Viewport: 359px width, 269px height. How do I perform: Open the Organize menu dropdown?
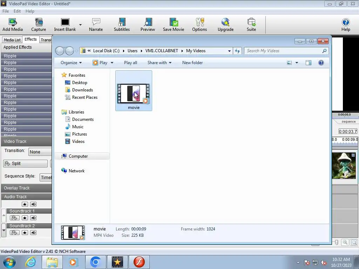pos(71,63)
